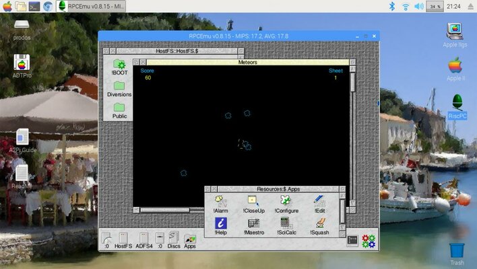
Task: Click the ADFS4 icon bar drive
Action: coord(144,241)
